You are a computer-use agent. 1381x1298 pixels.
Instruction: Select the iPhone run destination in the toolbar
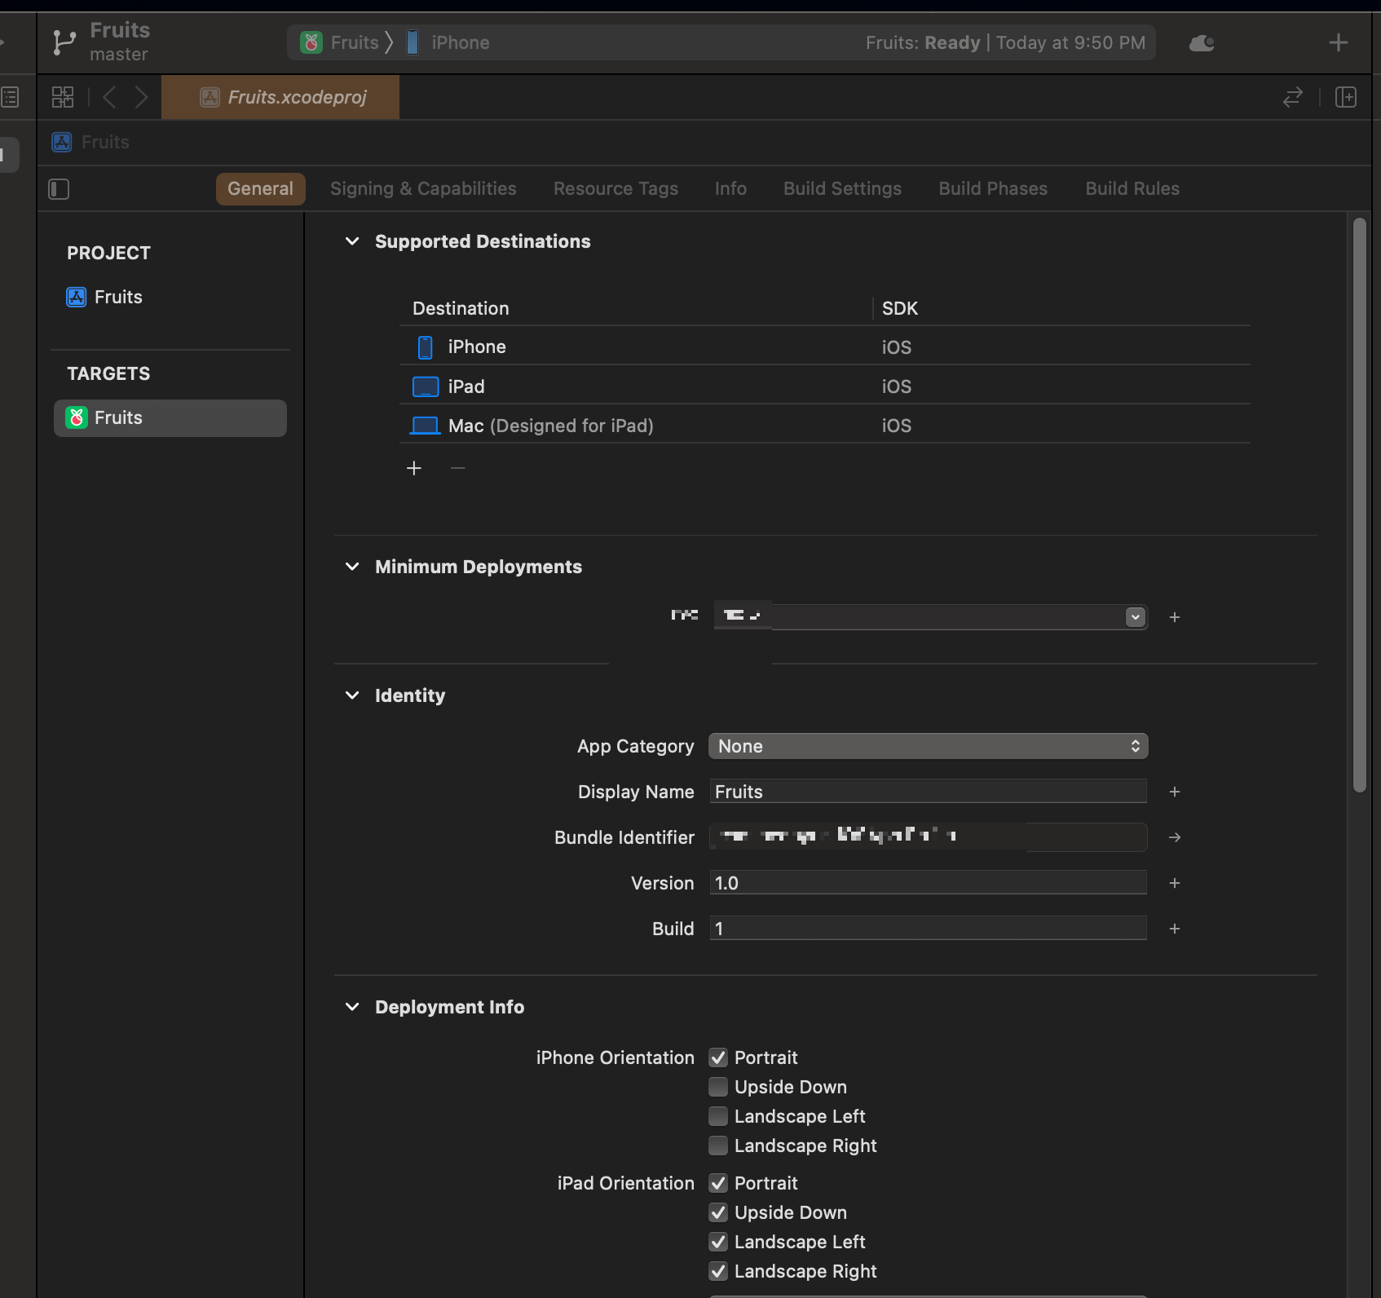pyautogui.click(x=448, y=42)
